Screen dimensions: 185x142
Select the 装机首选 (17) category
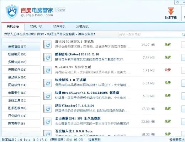coord(21,47)
